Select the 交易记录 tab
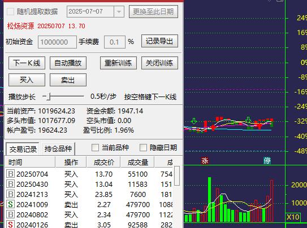307x228 pixels. pyautogui.click(x=23, y=149)
